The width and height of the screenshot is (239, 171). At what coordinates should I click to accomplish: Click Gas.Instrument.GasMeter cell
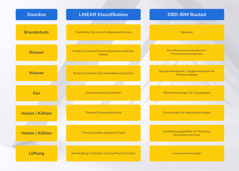(103, 93)
